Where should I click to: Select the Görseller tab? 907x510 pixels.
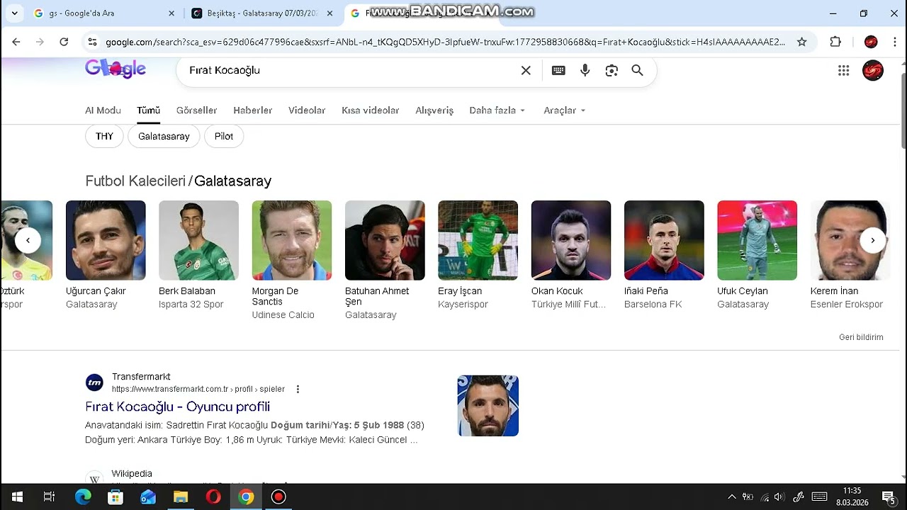click(196, 110)
